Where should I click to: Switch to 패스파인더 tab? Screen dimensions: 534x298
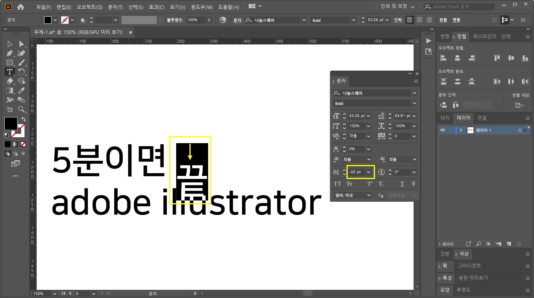pyautogui.click(x=484, y=36)
